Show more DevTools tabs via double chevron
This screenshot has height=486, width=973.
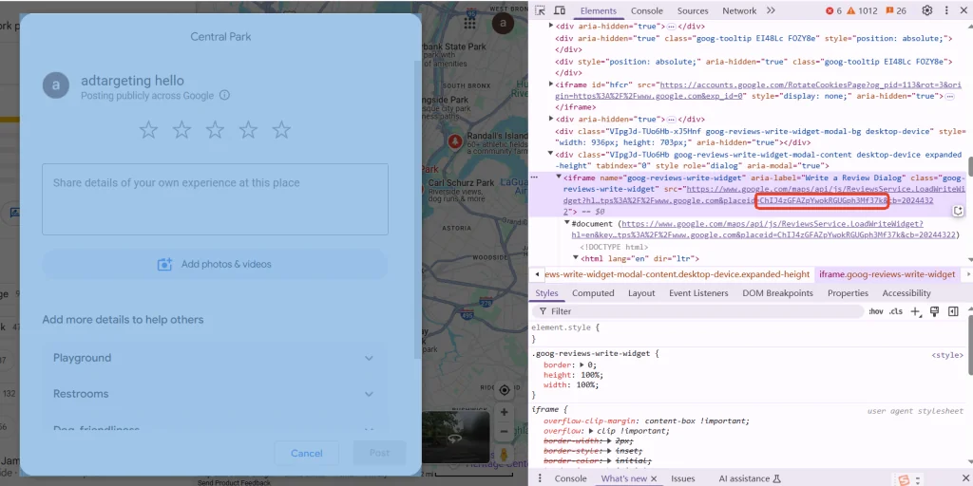(771, 10)
